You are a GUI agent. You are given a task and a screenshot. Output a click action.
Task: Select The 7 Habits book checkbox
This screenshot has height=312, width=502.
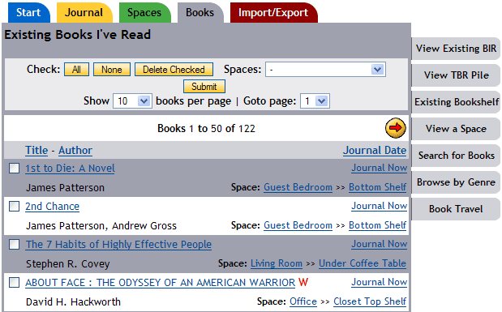[x=14, y=244]
